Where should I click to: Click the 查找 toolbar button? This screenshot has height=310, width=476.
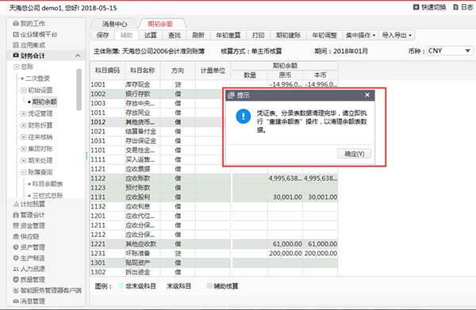click(x=175, y=35)
